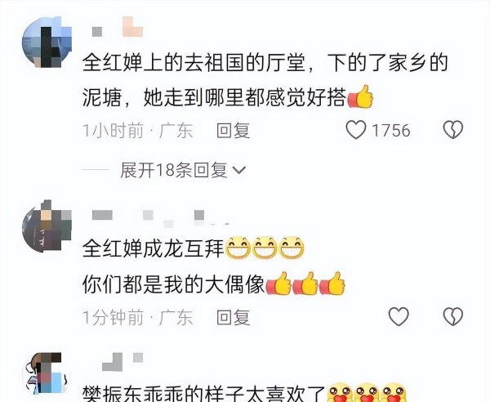Open second commenter's dark avatar
This screenshot has width=490, height=402.
coord(47,226)
